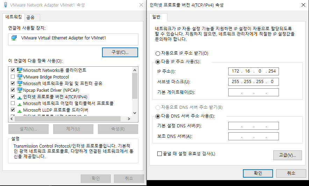
Task: Select 자동으로 IP 주소 받기 radio button
Action: point(158,53)
